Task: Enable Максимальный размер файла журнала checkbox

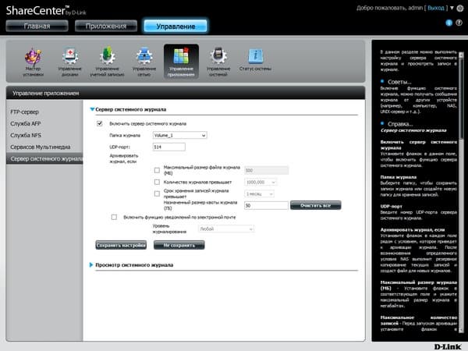Action: tap(157, 170)
